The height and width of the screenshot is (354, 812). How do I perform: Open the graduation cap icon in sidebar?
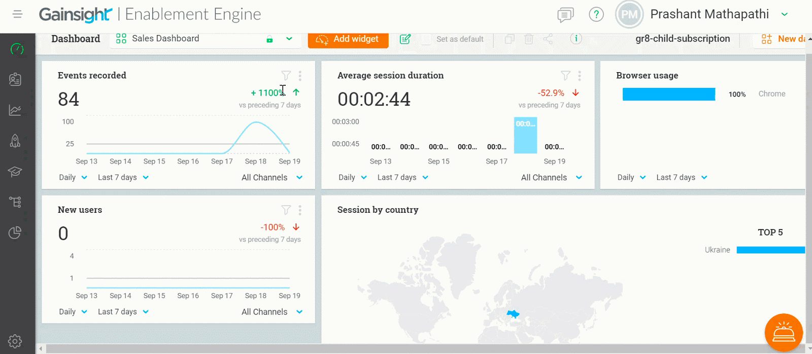(x=15, y=172)
